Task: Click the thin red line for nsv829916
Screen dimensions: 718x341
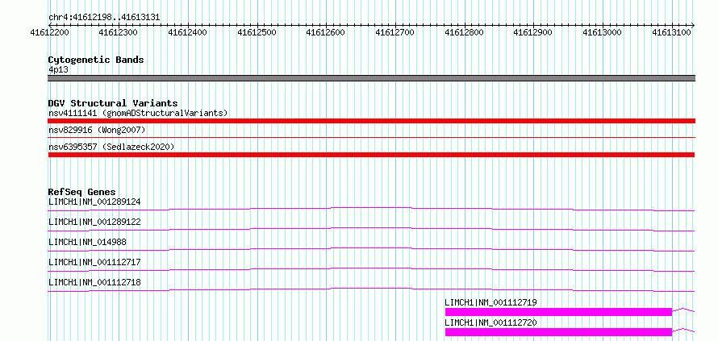Action: [371, 137]
